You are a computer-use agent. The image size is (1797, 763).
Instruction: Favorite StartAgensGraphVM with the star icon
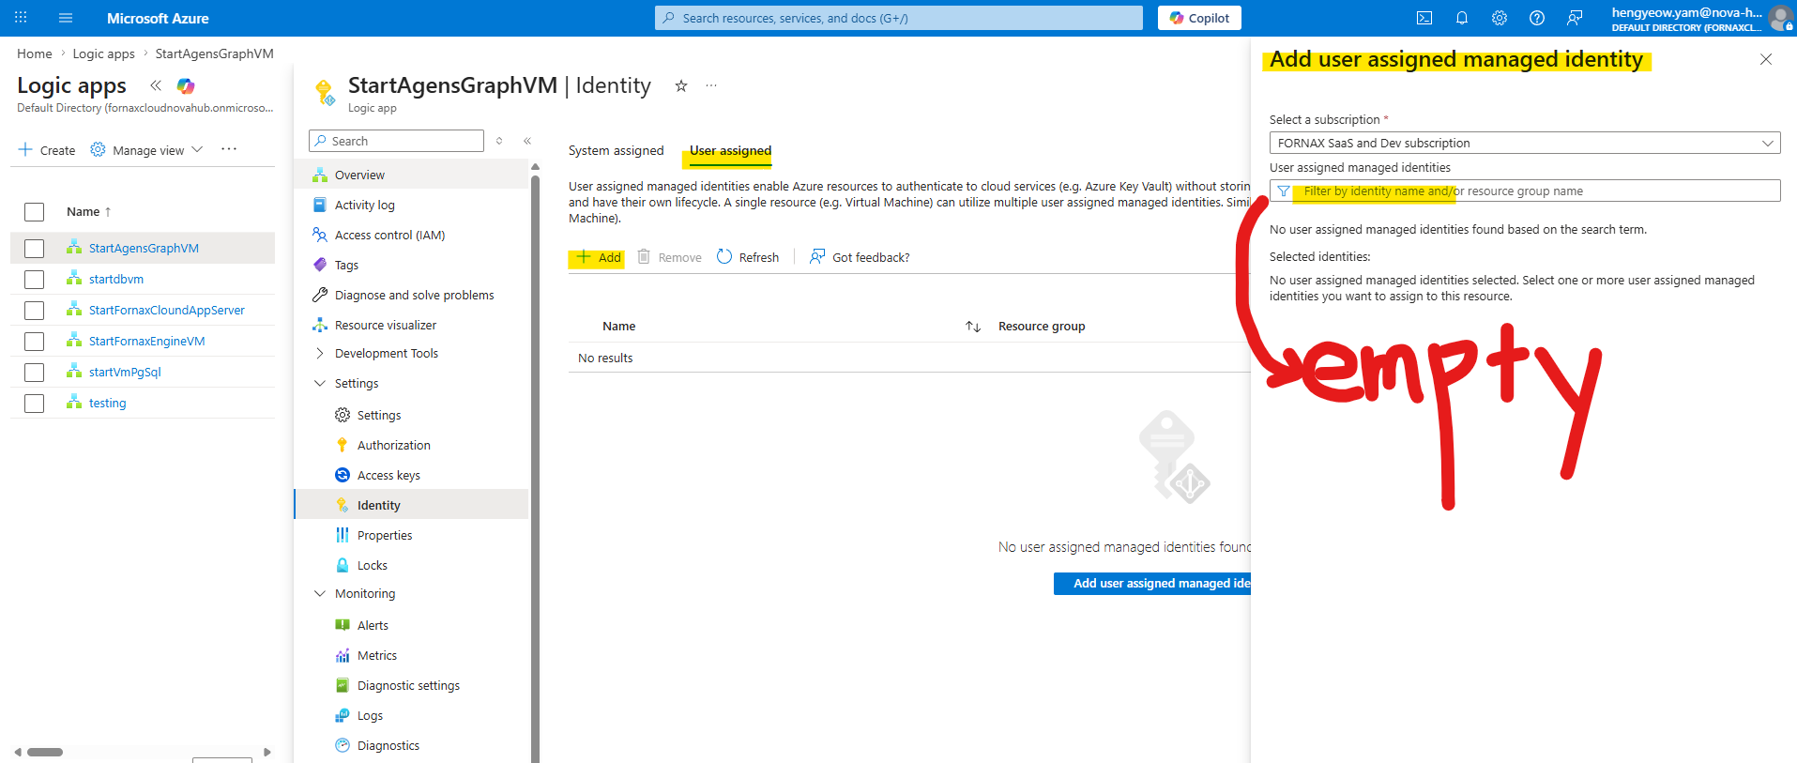tap(681, 85)
